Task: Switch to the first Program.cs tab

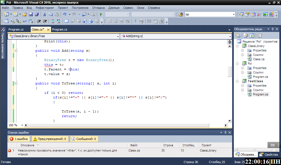Action: (x=16, y=29)
